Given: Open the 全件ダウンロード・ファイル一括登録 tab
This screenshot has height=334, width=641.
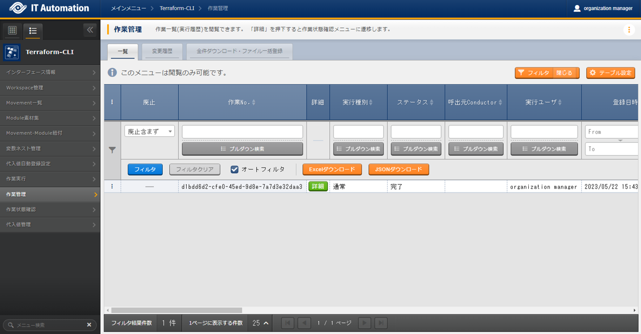Looking at the screenshot, I should (239, 51).
